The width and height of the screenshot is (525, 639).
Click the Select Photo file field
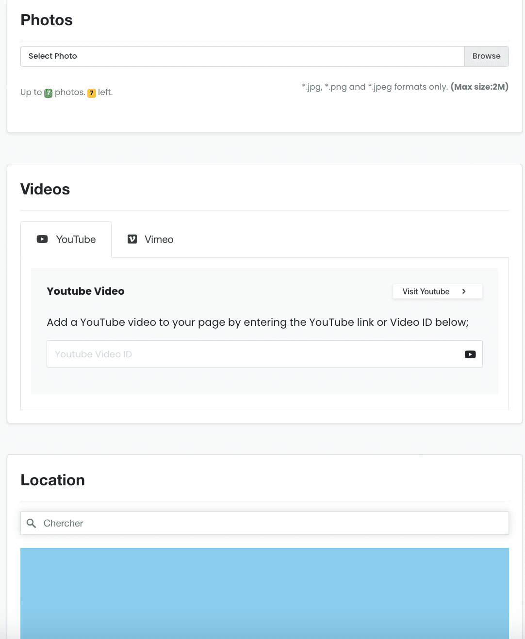242,56
